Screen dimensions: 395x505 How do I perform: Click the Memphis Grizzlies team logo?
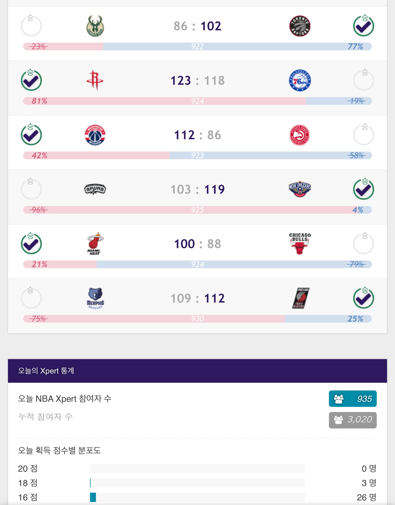click(95, 298)
